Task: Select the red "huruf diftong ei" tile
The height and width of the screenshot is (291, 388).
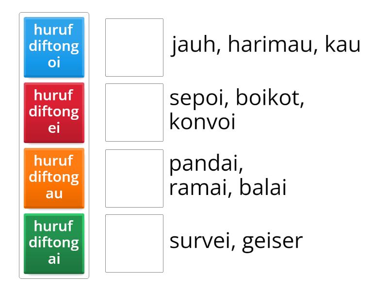Action: [54, 113]
